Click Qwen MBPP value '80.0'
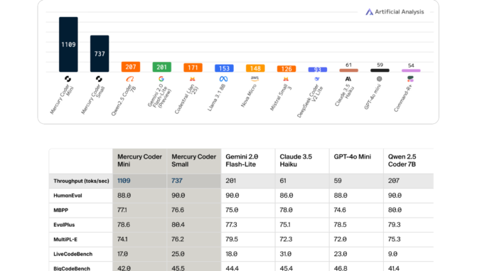Viewport: 482px width, 271px height. point(395,210)
